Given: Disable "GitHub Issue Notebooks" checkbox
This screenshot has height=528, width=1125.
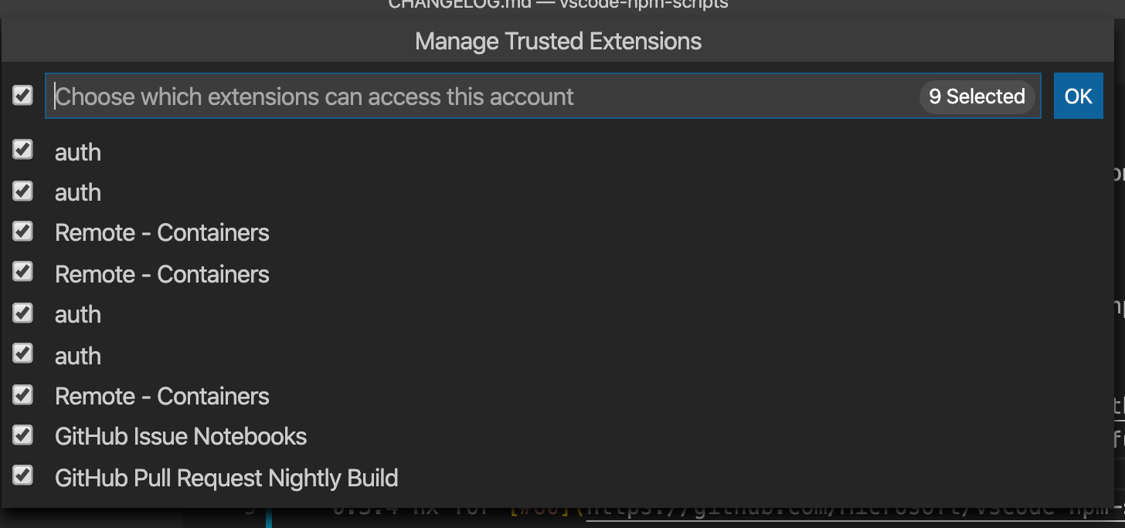Looking at the screenshot, I should [22, 435].
